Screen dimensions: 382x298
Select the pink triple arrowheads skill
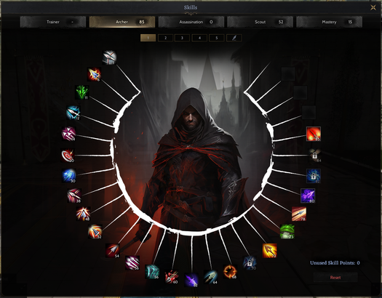coord(68,134)
